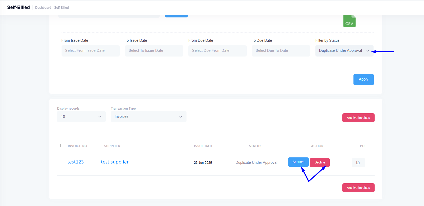Screen dimensions: 424x206
Task: Click the Select From Issue Date field
Action: coord(90,51)
